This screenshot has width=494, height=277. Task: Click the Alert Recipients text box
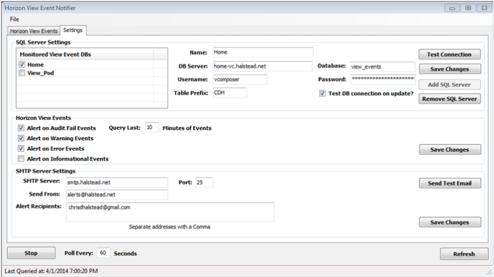[169, 211]
